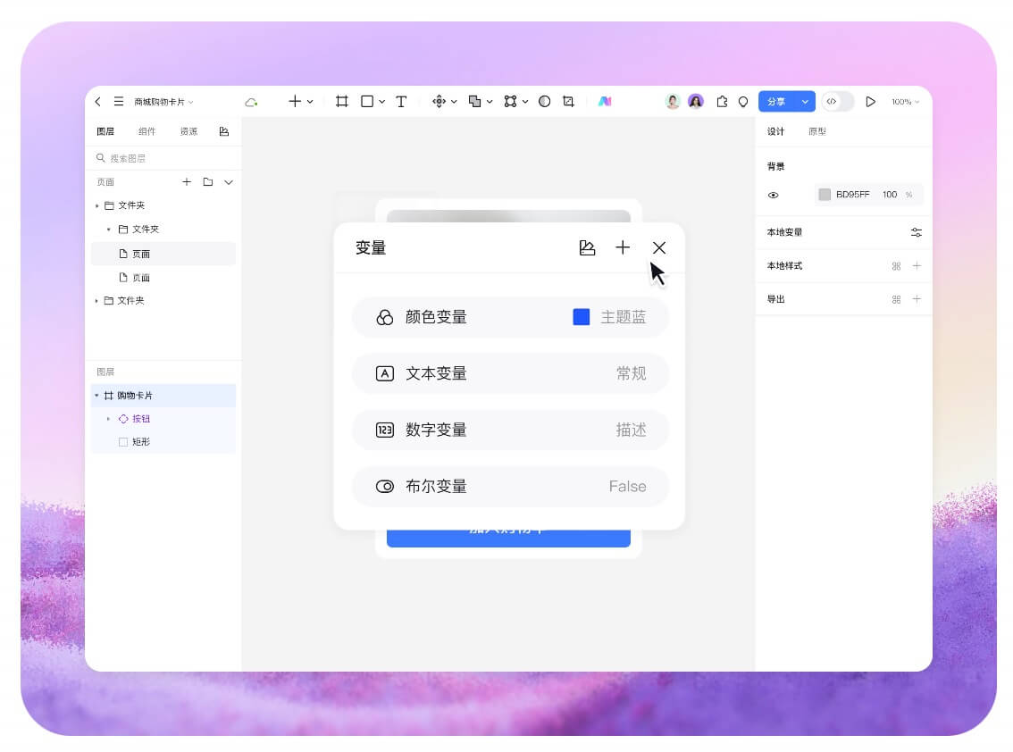Toggle the cloud sync status icon
The image size is (1013, 752).
[251, 101]
